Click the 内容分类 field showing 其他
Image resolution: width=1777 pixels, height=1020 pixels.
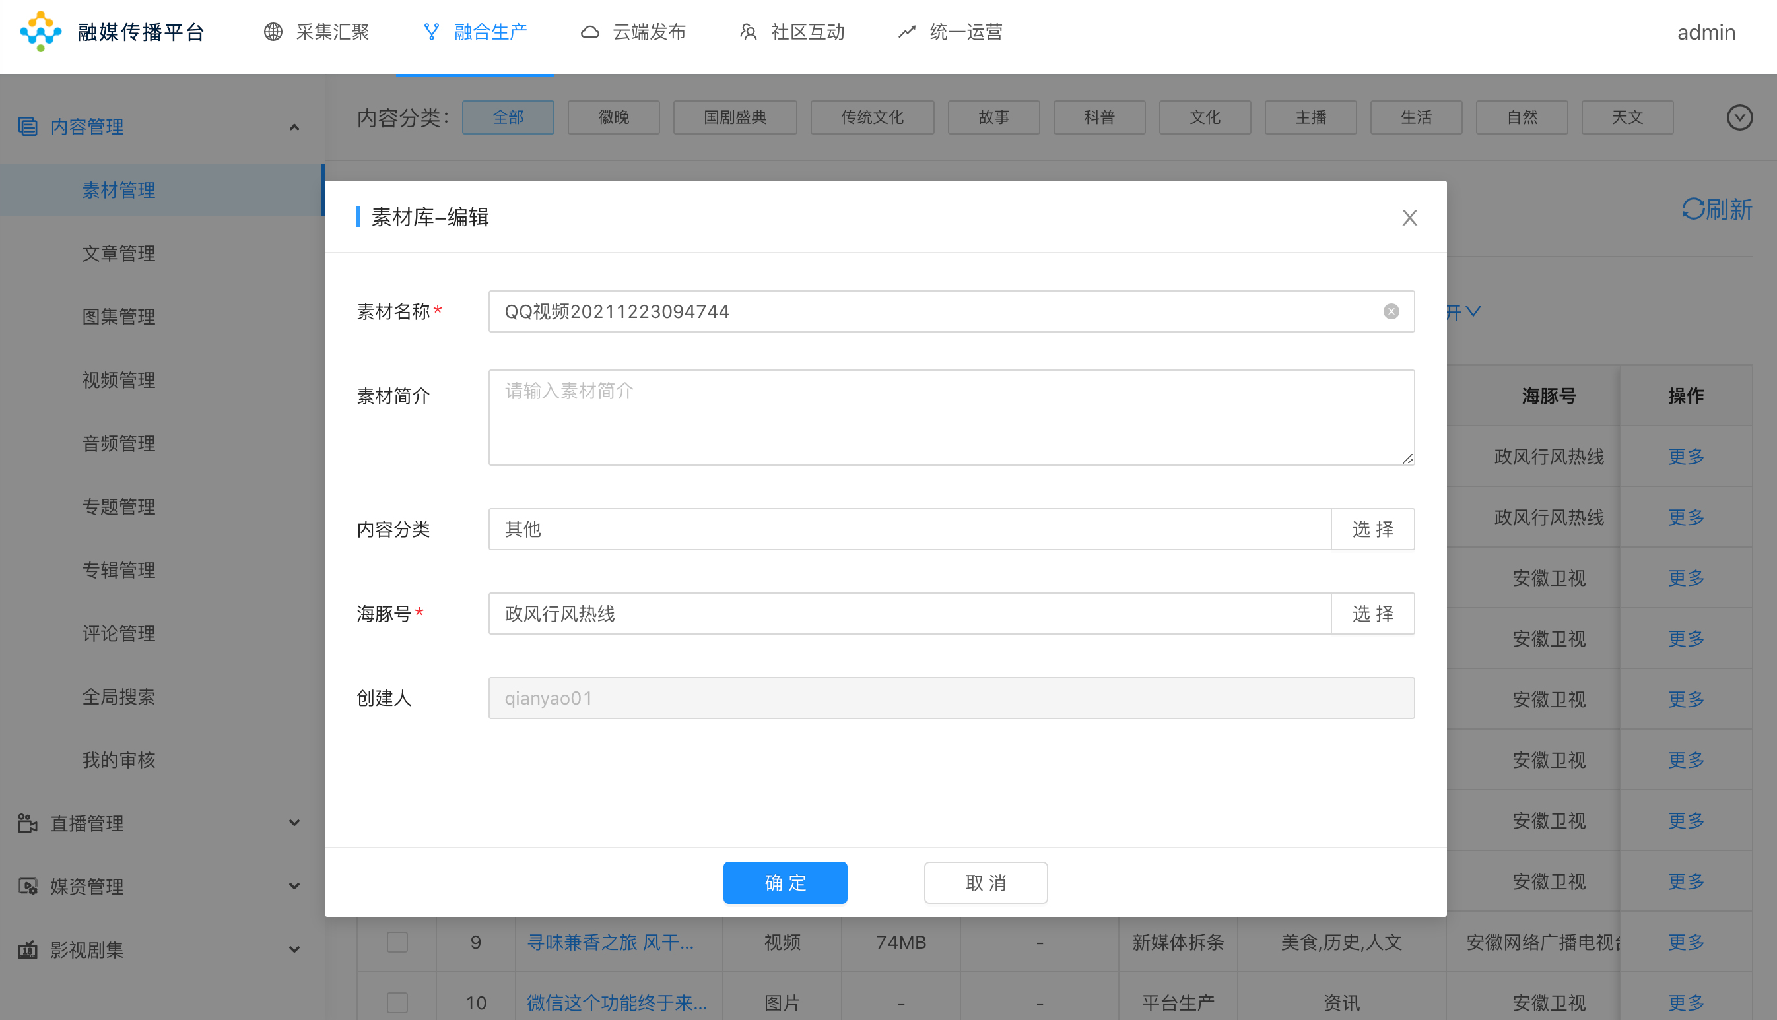910,529
